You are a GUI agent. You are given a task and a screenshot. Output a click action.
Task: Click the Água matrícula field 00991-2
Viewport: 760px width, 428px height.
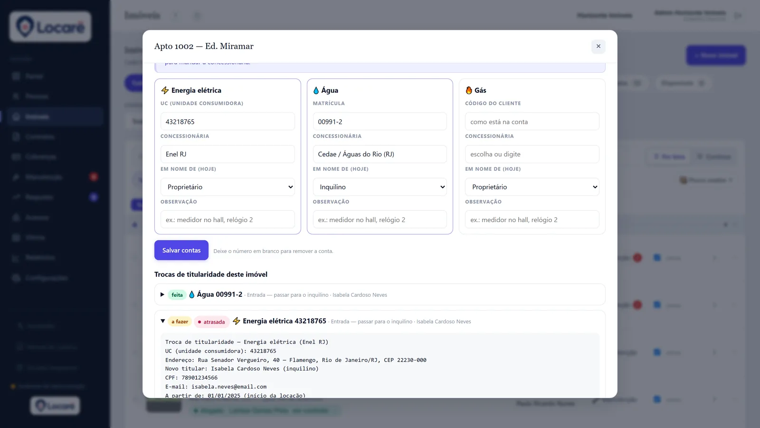(x=380, y=122)
